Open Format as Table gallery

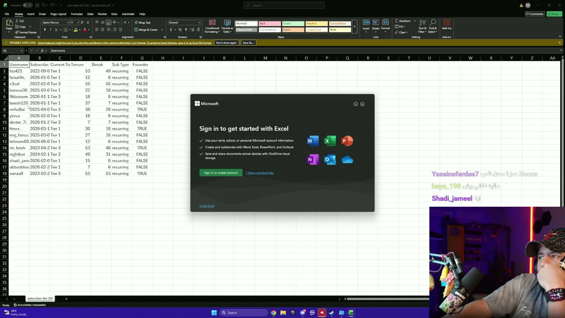click(x=227, y=26)
